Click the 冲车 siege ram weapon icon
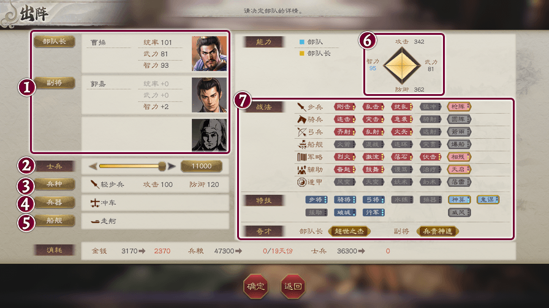The height and width of the screenshot is (308, 549). click(x=95, y=203)
